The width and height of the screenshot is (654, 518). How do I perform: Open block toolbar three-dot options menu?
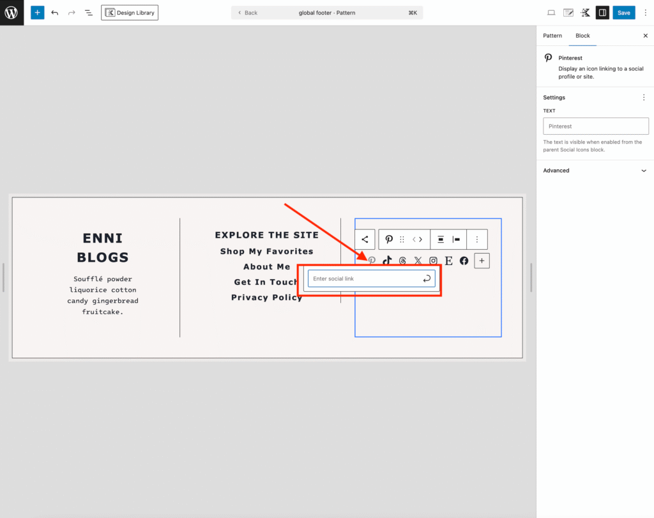pos(477,240)
